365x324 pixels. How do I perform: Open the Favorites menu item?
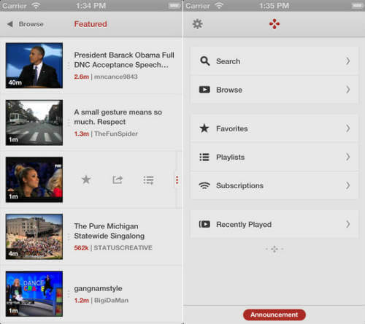[274, 128]
